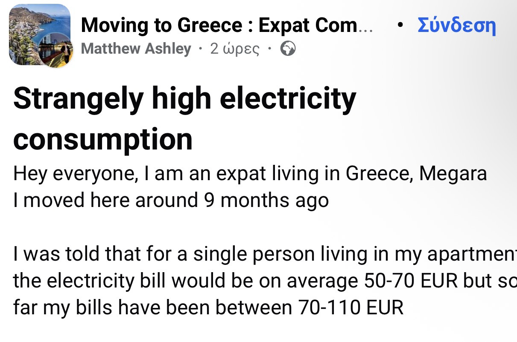517x342 pixels.
Task: Click Matthew Ashley's small circular profile picture
Action: pyautogui.click(x=55, y=51)
